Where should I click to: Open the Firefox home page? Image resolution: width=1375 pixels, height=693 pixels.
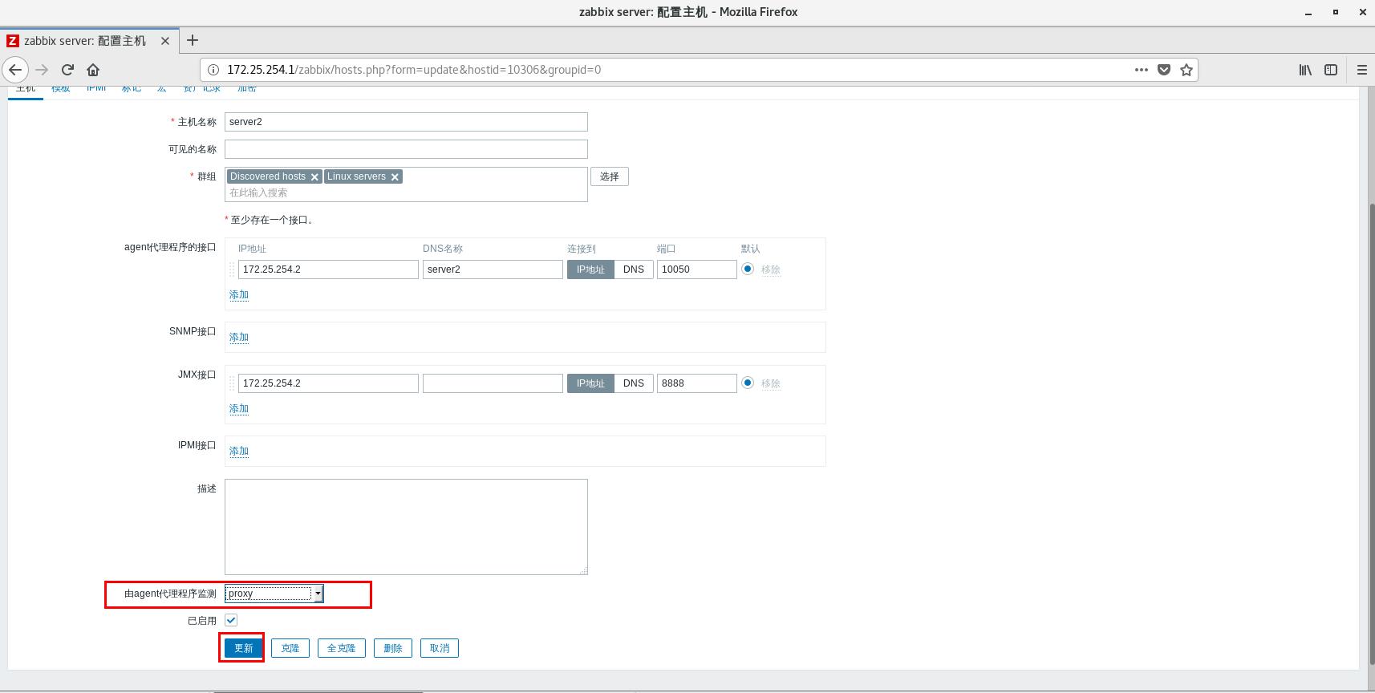93,70
